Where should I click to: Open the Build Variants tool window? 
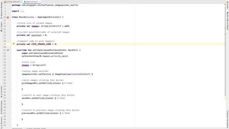(x=1, y=107)
